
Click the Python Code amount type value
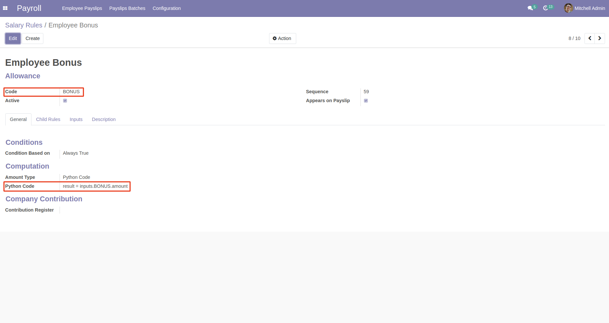pyautogui.click(x=76, y=177)
